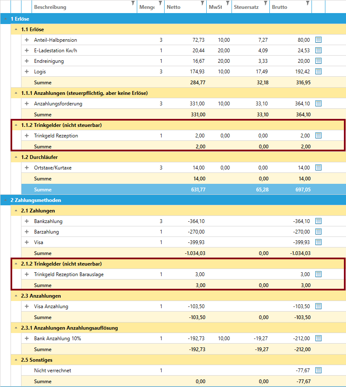Open details icon for Ortstaxe/Kurtaxe row
This screenshot has height=387, width=346.
click(318, 167)
